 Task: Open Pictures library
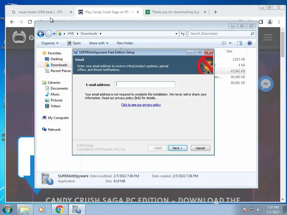point(54,100)
